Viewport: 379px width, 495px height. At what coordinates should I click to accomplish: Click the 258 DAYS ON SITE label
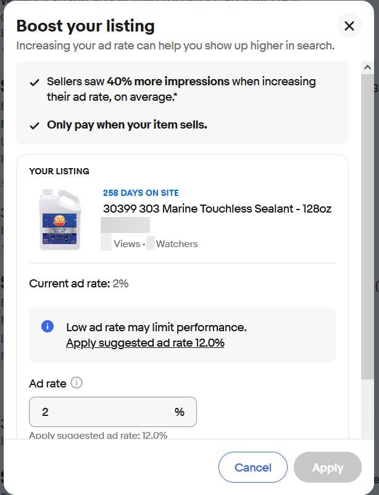[141, 193]
